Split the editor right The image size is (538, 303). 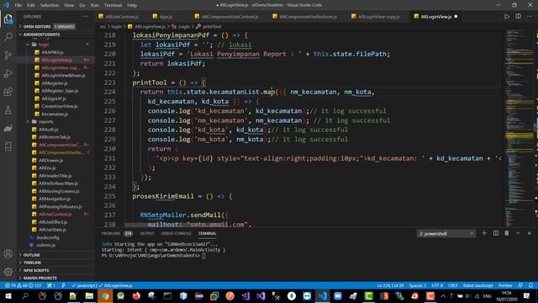(x=518, y=17)
